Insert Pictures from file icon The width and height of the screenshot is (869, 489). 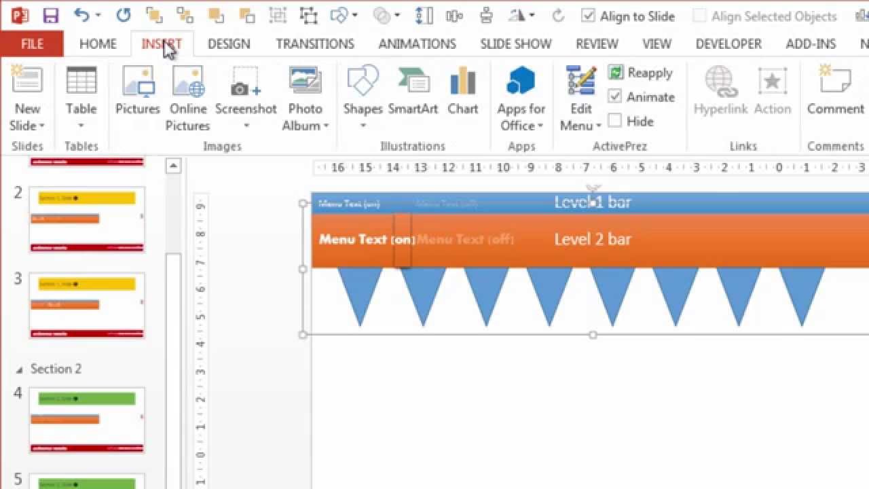pyautogui.click(x=138, y=81)
